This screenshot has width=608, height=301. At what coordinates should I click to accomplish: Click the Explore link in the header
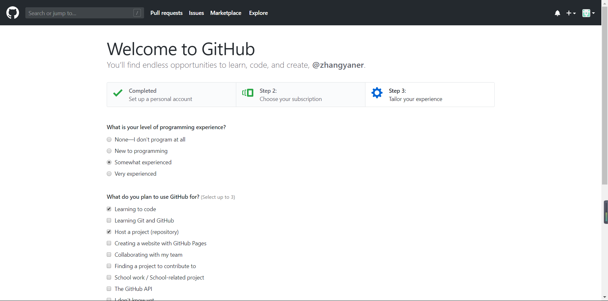(x=258, y=13)
